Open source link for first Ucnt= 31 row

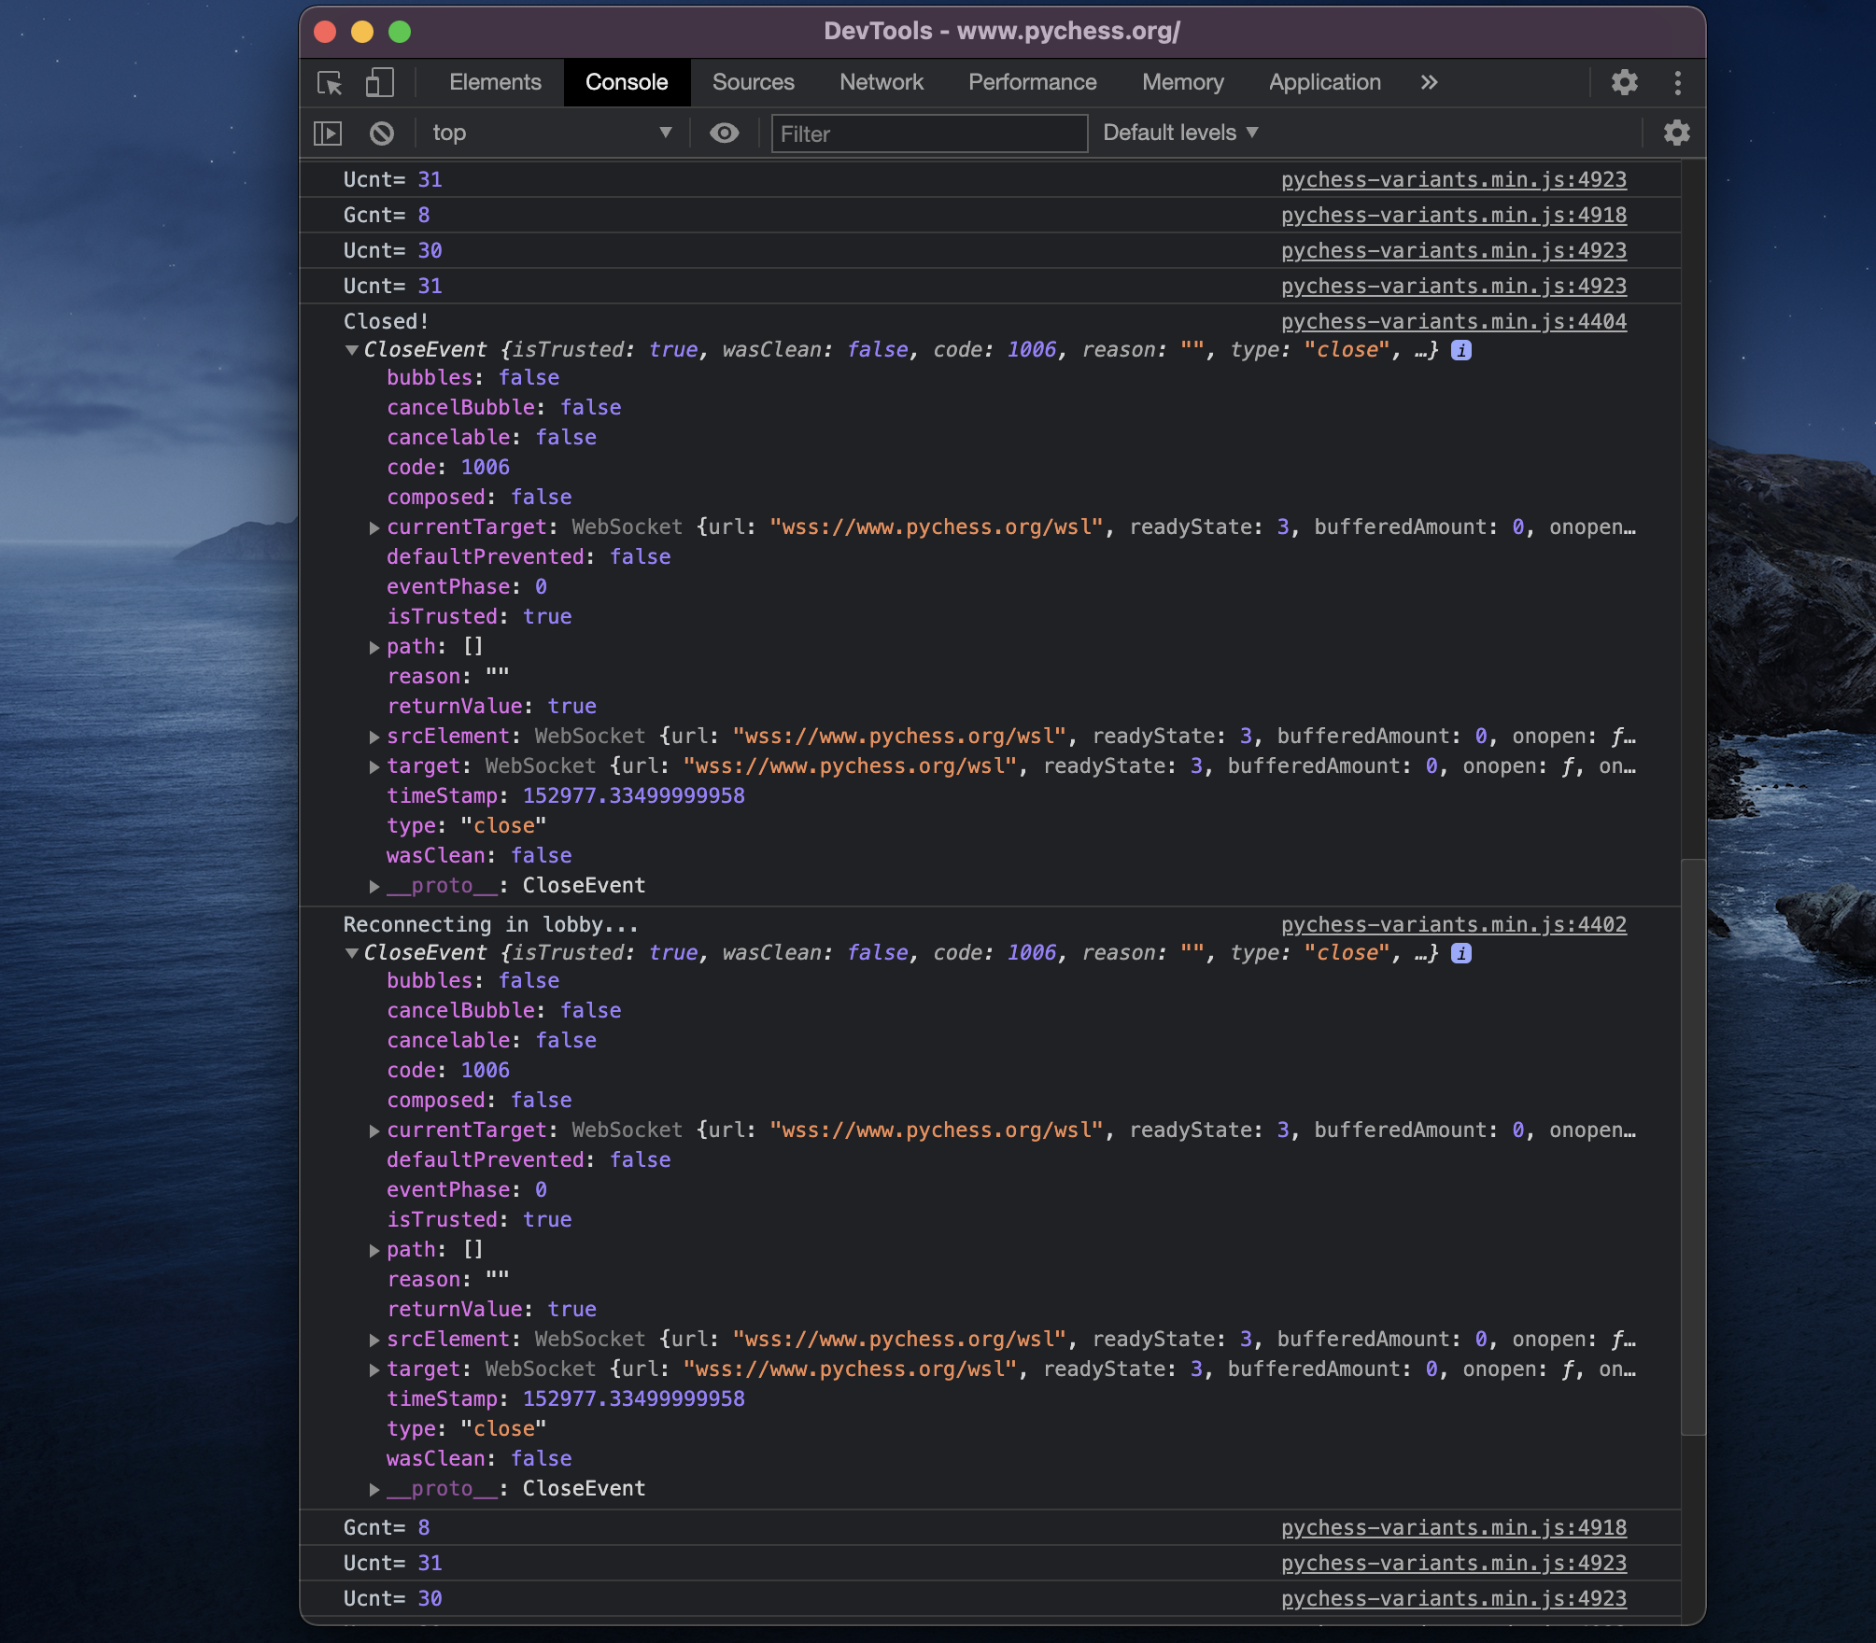[x=1454, y=180]
